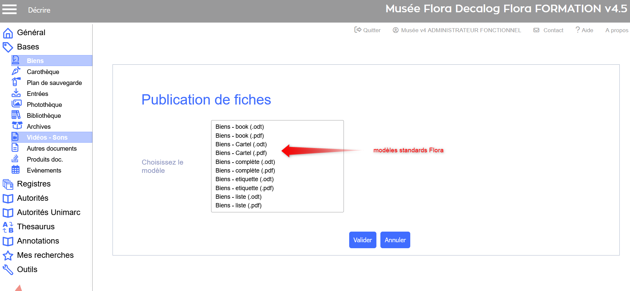Click the Archives box icon
The height and width of the screenshot is (291, 630).
click(17, 125)
